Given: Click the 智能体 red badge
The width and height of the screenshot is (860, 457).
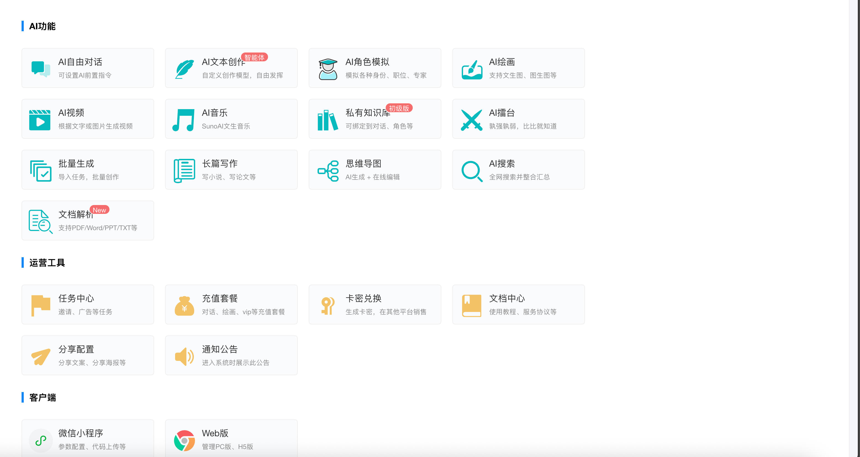Looking at the screenshot, I should (254, 57).
